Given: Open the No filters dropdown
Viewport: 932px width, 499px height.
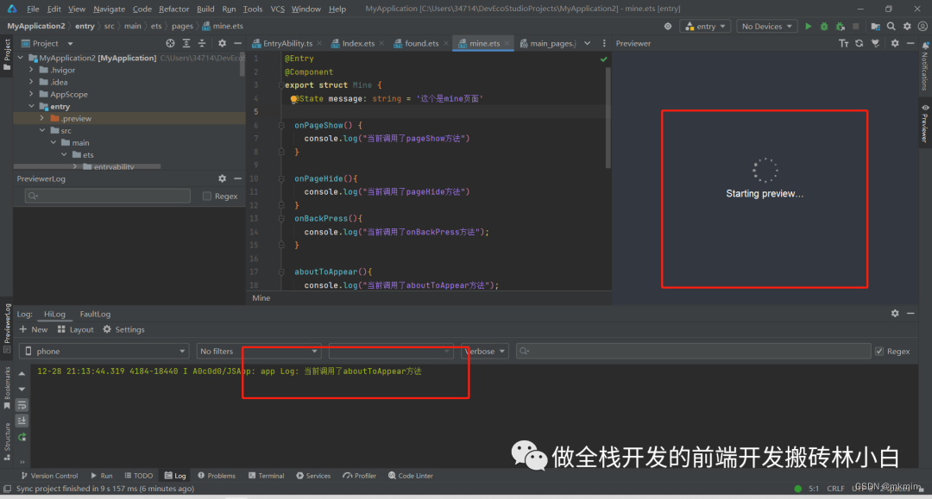Looking at the screenshot, I should pyautogui.click(x=259, y=352).
